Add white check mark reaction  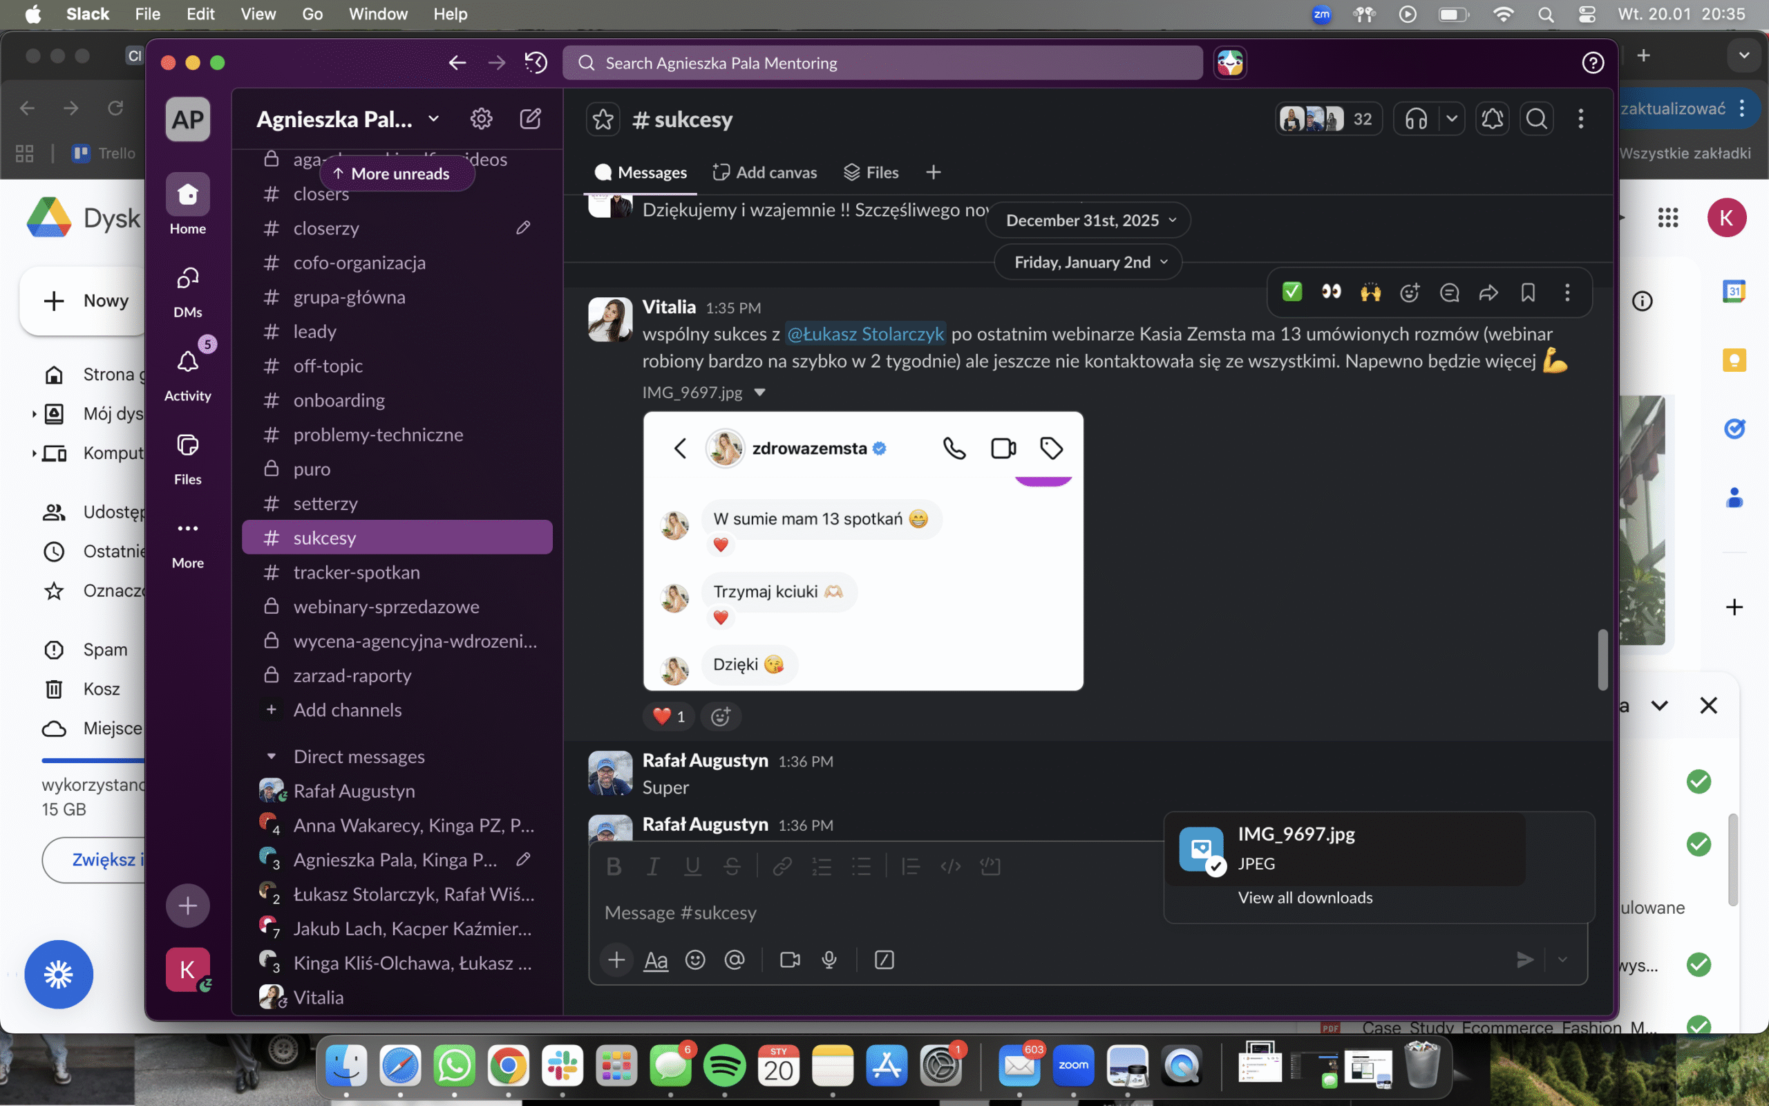(1292, 292)
